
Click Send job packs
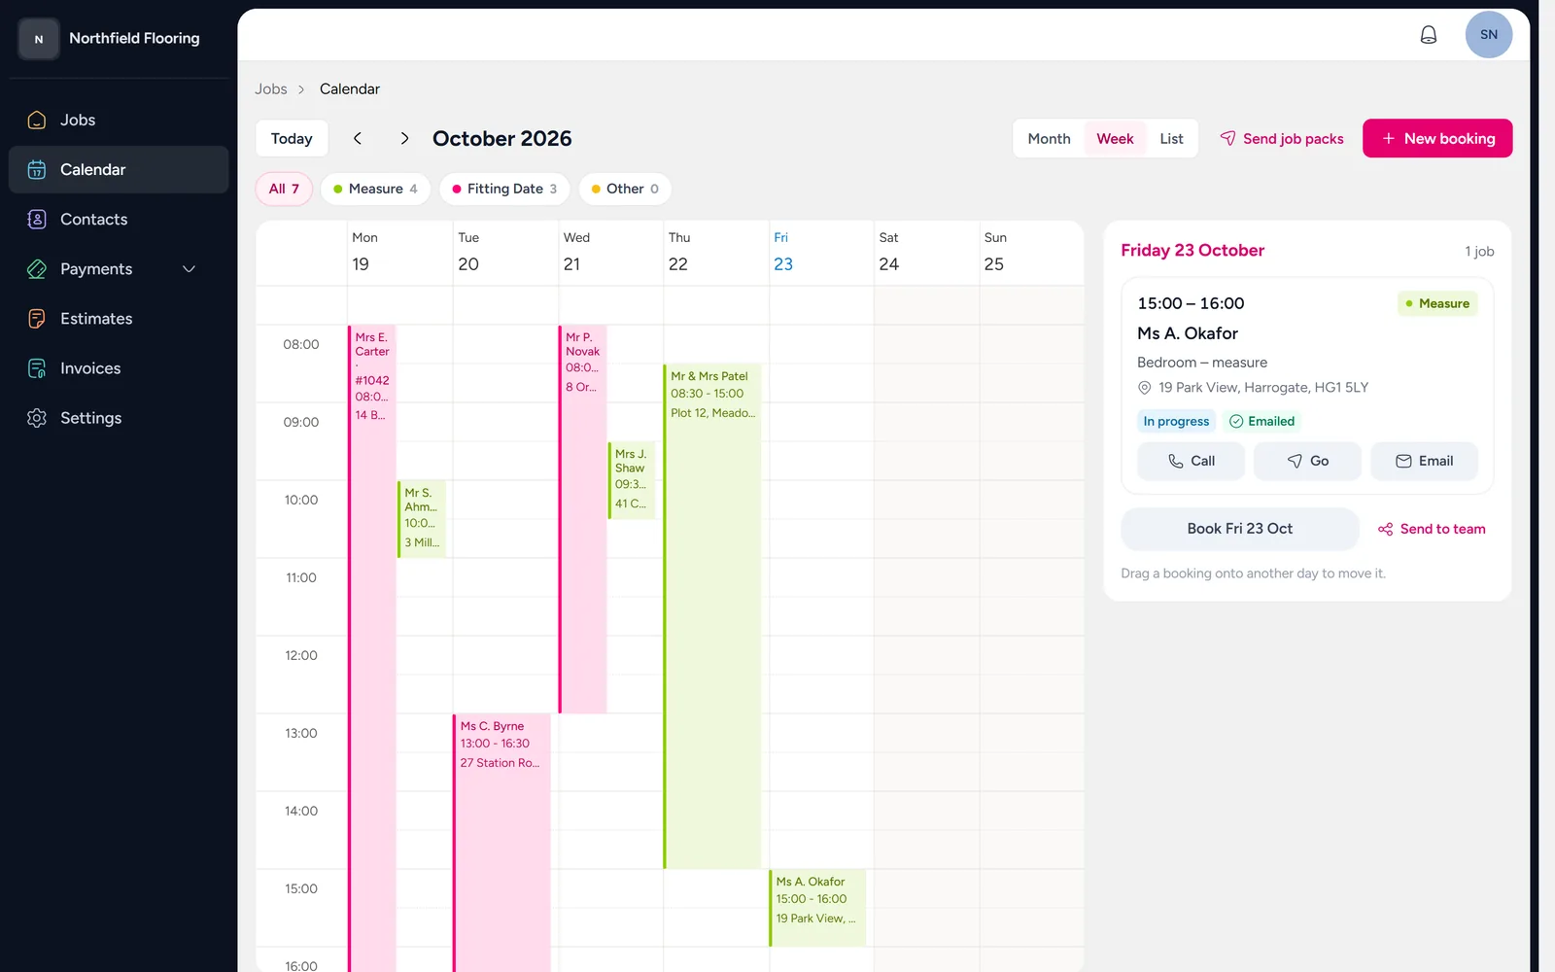1282,138
